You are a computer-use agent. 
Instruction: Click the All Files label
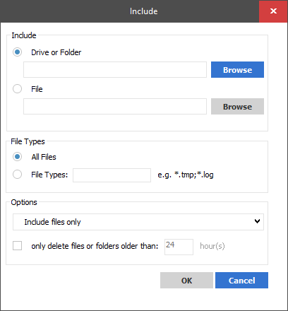pyautogui.click(x=44, y=157)
